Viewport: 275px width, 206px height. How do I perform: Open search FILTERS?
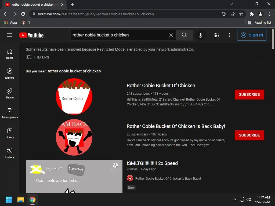point(38,57)
